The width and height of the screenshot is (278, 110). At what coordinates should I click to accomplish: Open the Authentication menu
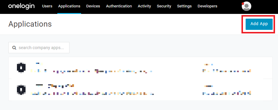point(119,6)
